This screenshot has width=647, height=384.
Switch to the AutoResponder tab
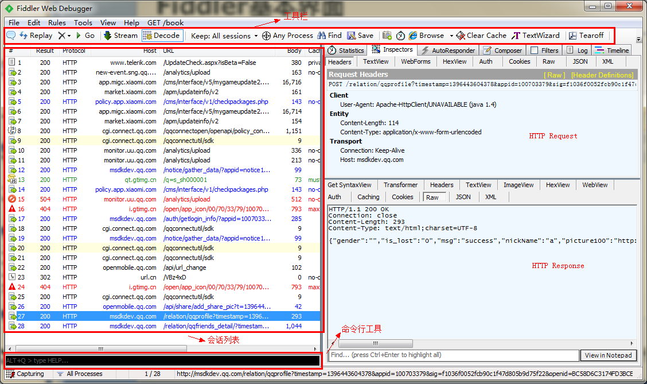pyautogui.click(x=448, y=51)
